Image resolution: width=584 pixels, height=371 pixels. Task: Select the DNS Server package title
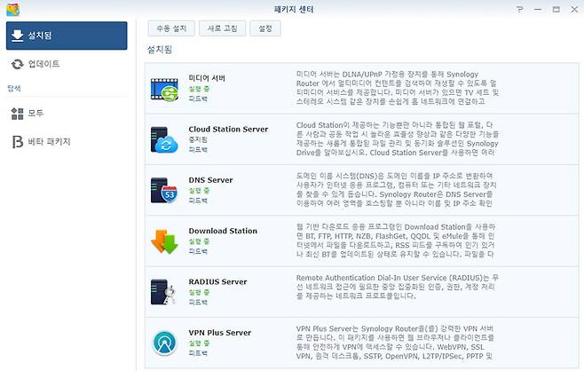(210, 180)
